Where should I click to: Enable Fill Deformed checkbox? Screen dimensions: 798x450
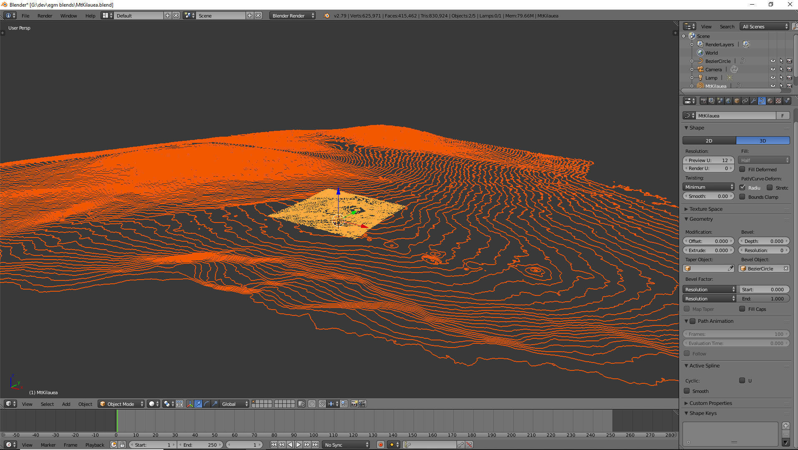click(742, 169)
